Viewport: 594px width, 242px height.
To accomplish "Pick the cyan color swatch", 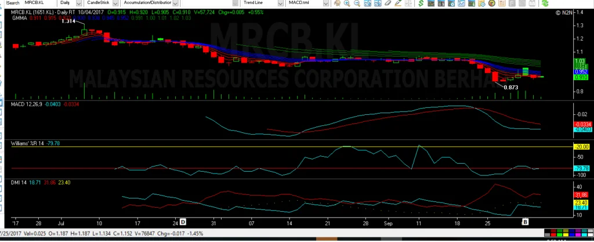I will point(585,234).
